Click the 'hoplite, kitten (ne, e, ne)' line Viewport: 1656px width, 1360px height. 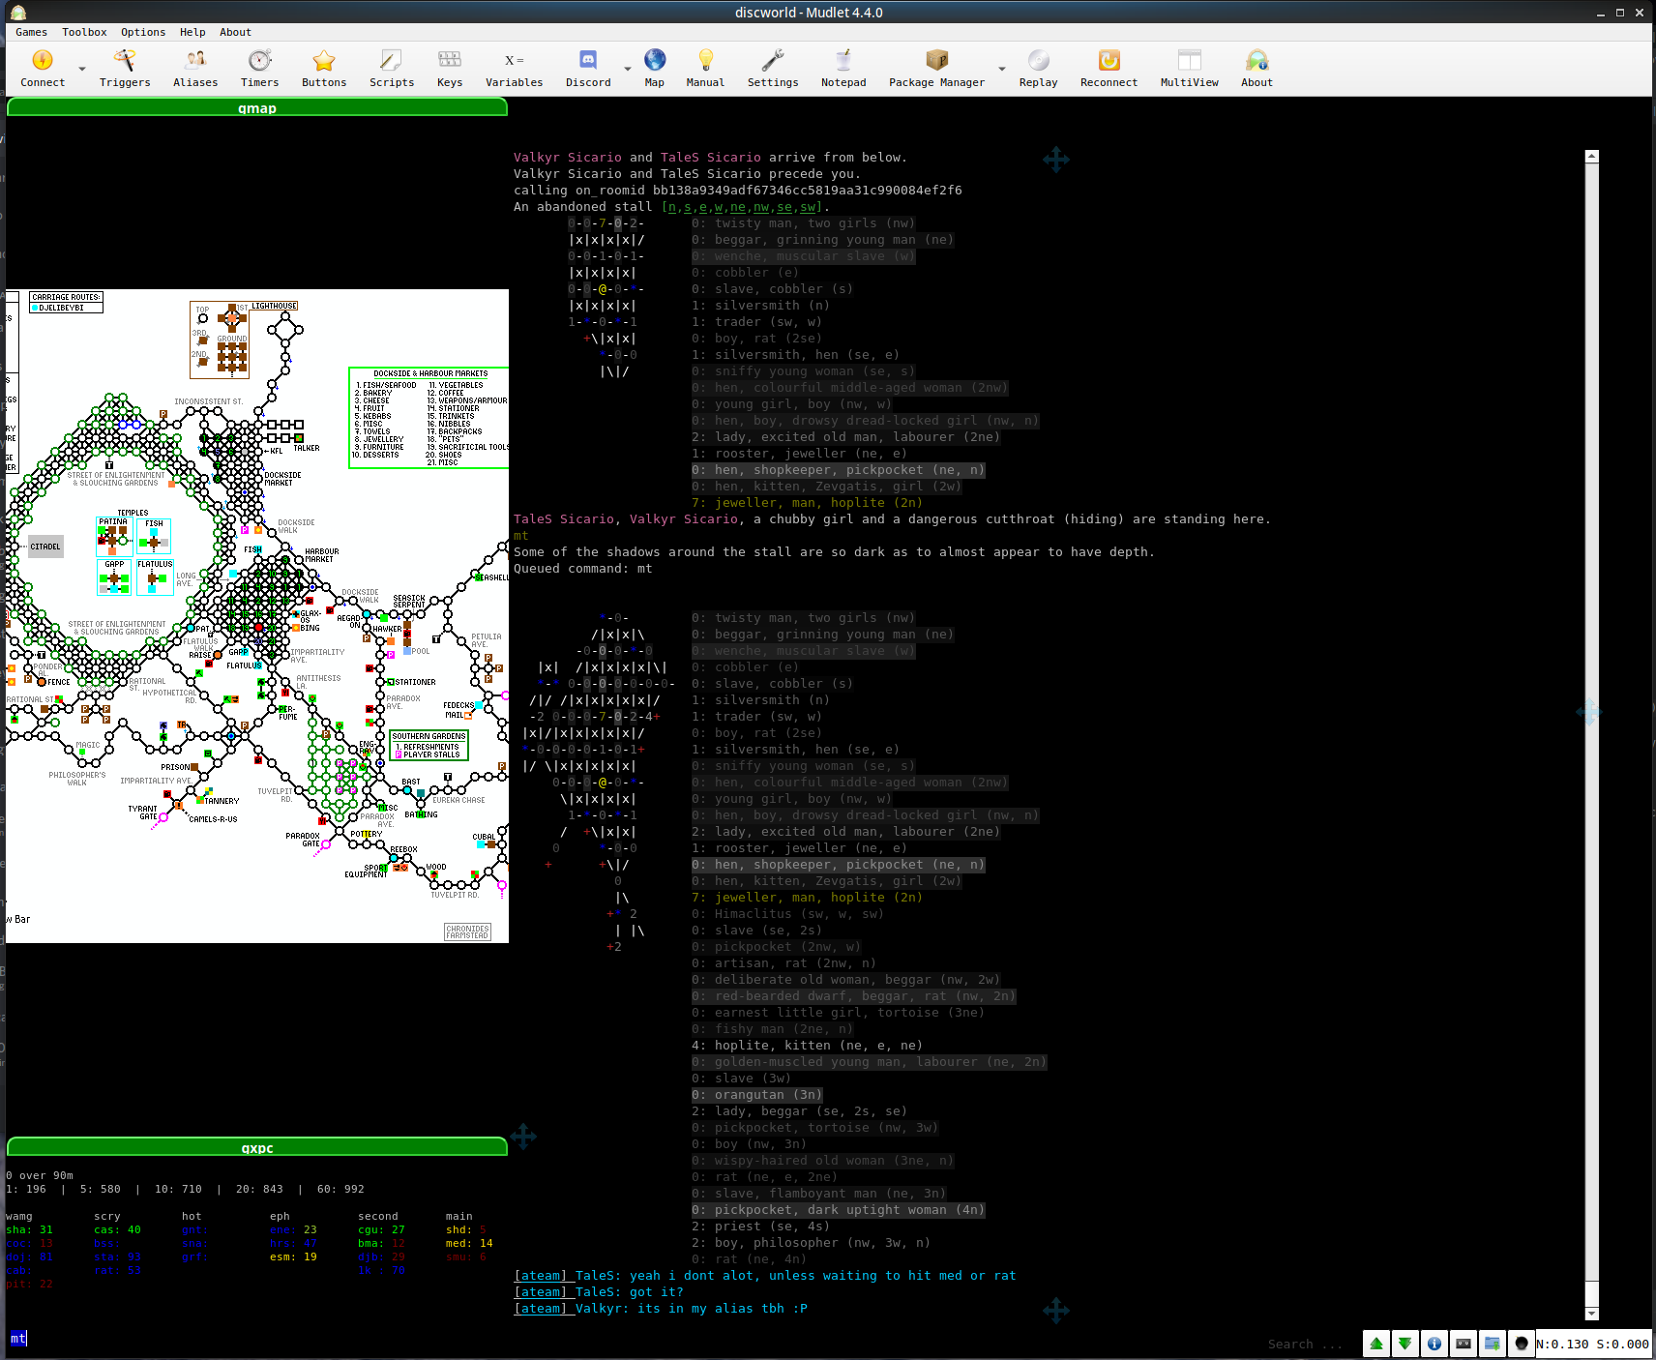tap(807, 1046)
